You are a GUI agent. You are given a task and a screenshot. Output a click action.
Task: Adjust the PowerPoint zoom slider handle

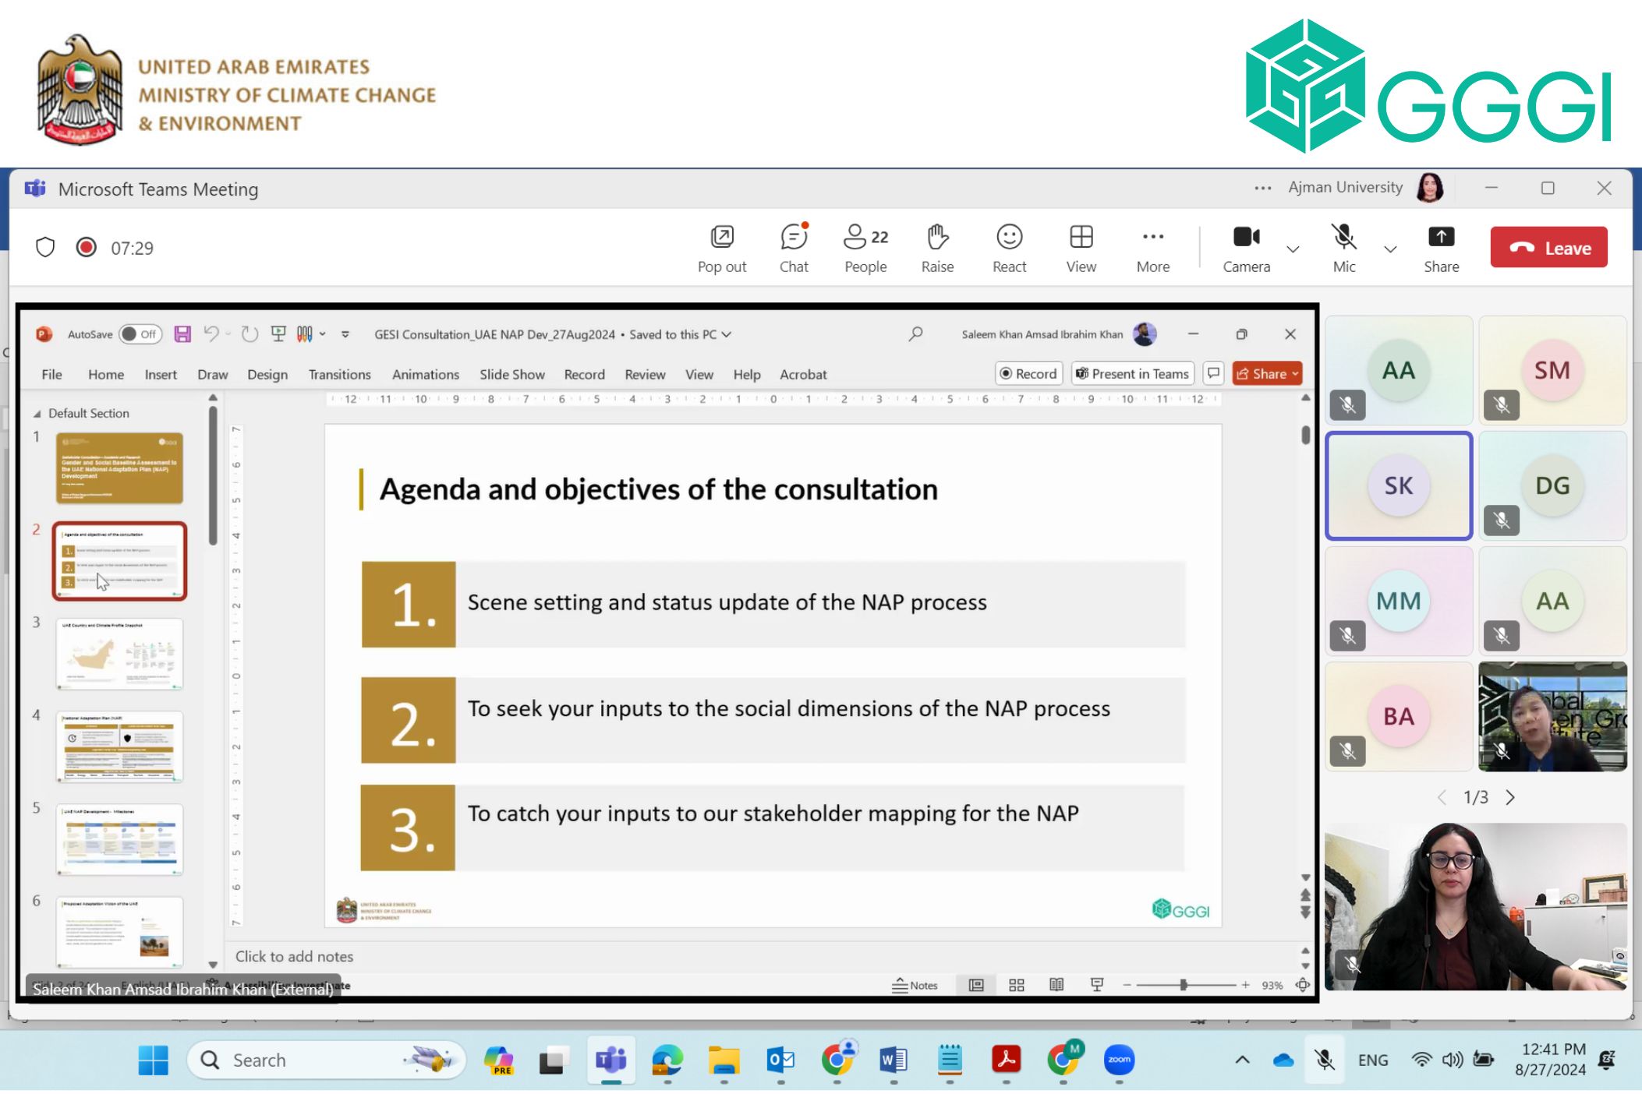(1183, 985)
